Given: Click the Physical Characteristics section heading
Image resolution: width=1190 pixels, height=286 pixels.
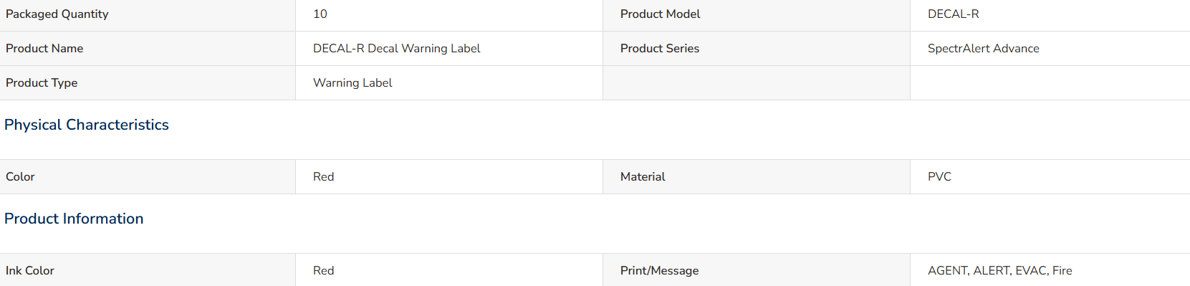Looking at the screenshot, I should 87,125.
